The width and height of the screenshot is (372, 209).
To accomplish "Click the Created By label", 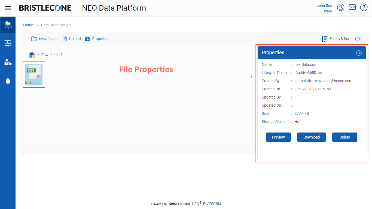I will pos(271,81).
